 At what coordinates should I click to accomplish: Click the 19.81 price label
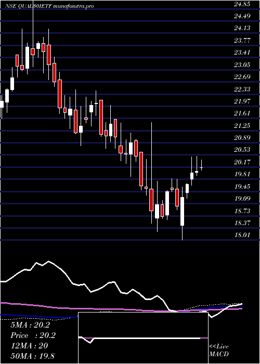pos(242,174)
